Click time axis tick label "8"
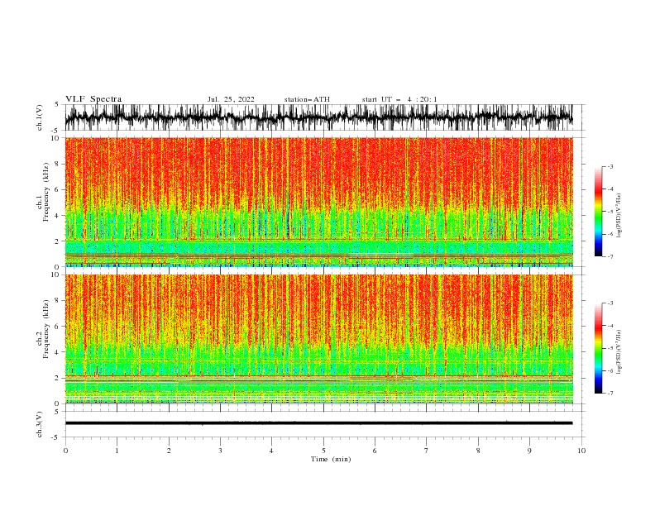This screenshot has height=506, width=655. tap(478, 451)
